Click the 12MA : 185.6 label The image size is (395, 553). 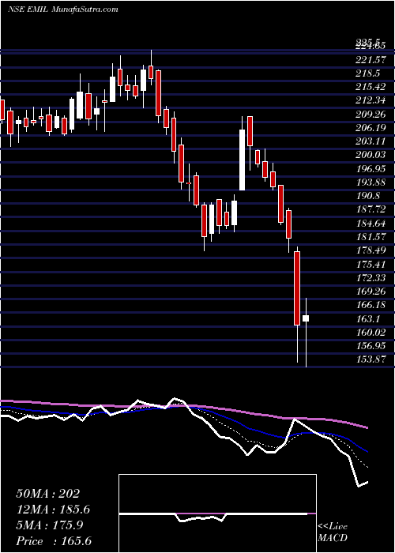pyautogui.click(x=53, y=510)
